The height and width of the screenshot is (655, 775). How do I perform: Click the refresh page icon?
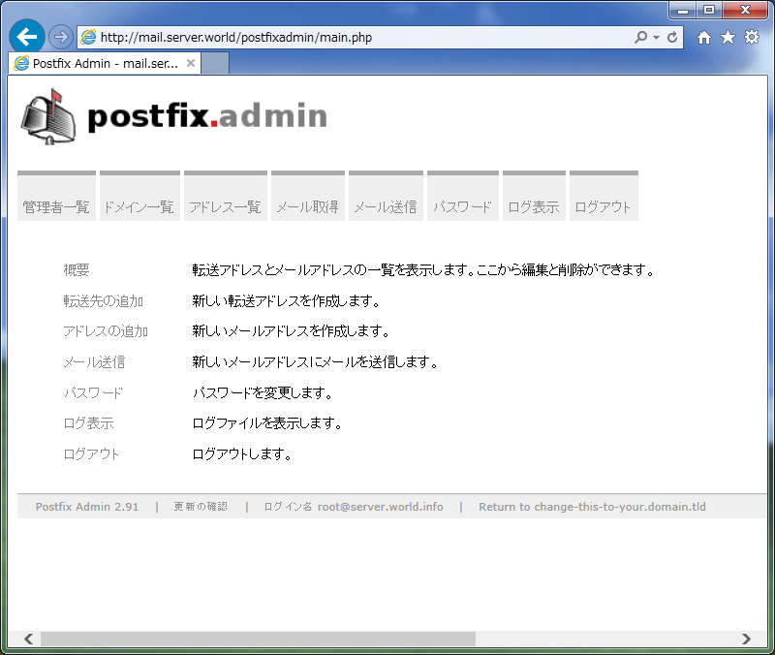[672, 37]
